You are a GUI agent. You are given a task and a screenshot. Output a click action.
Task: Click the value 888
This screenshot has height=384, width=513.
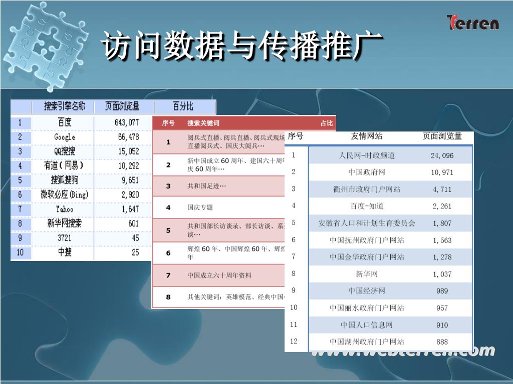coord(442,342)
